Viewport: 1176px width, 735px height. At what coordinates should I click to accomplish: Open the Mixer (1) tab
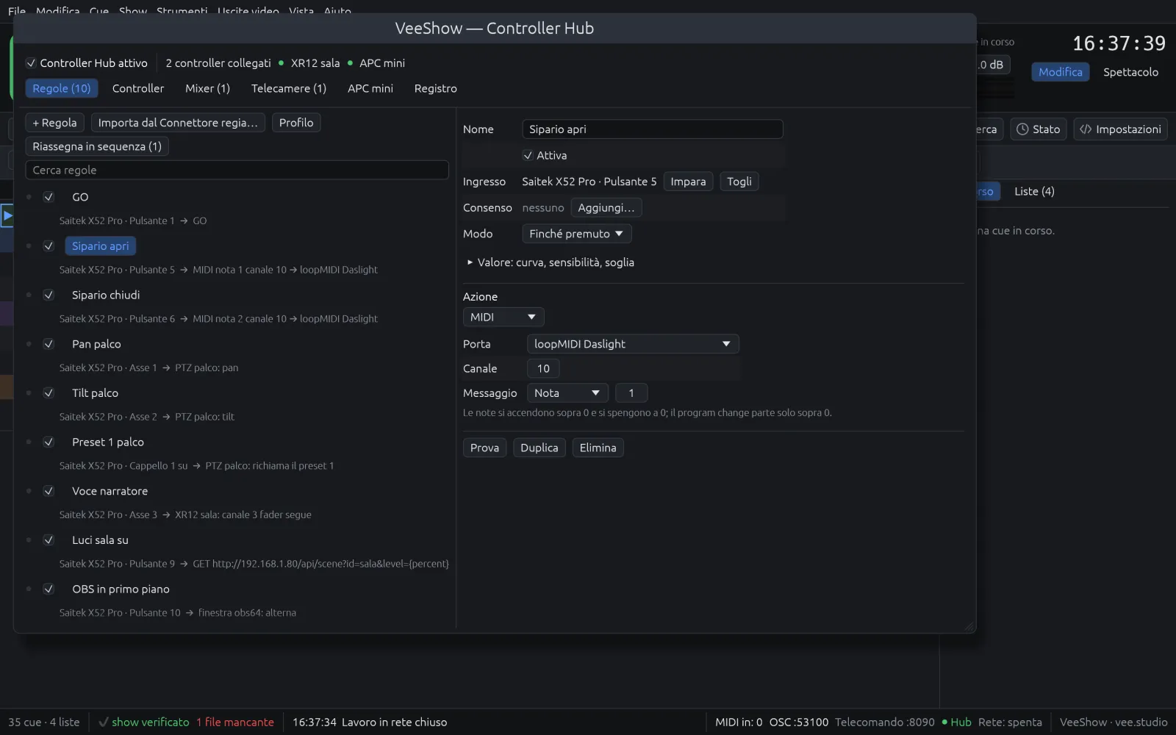(x=207, y=88)
